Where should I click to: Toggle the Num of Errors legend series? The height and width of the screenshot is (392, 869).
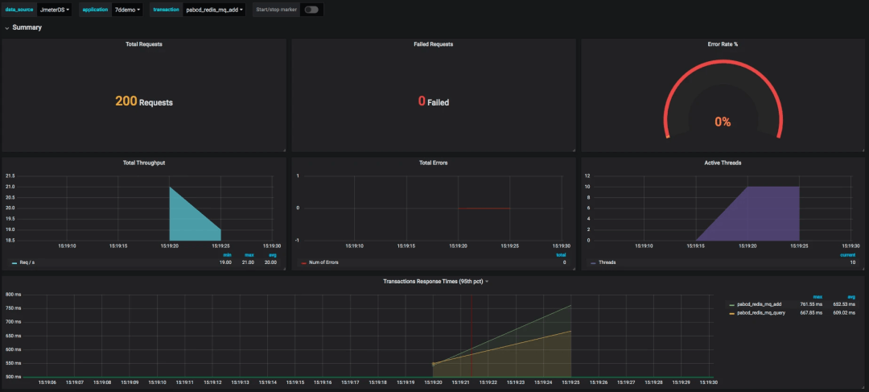click(319, 262)
